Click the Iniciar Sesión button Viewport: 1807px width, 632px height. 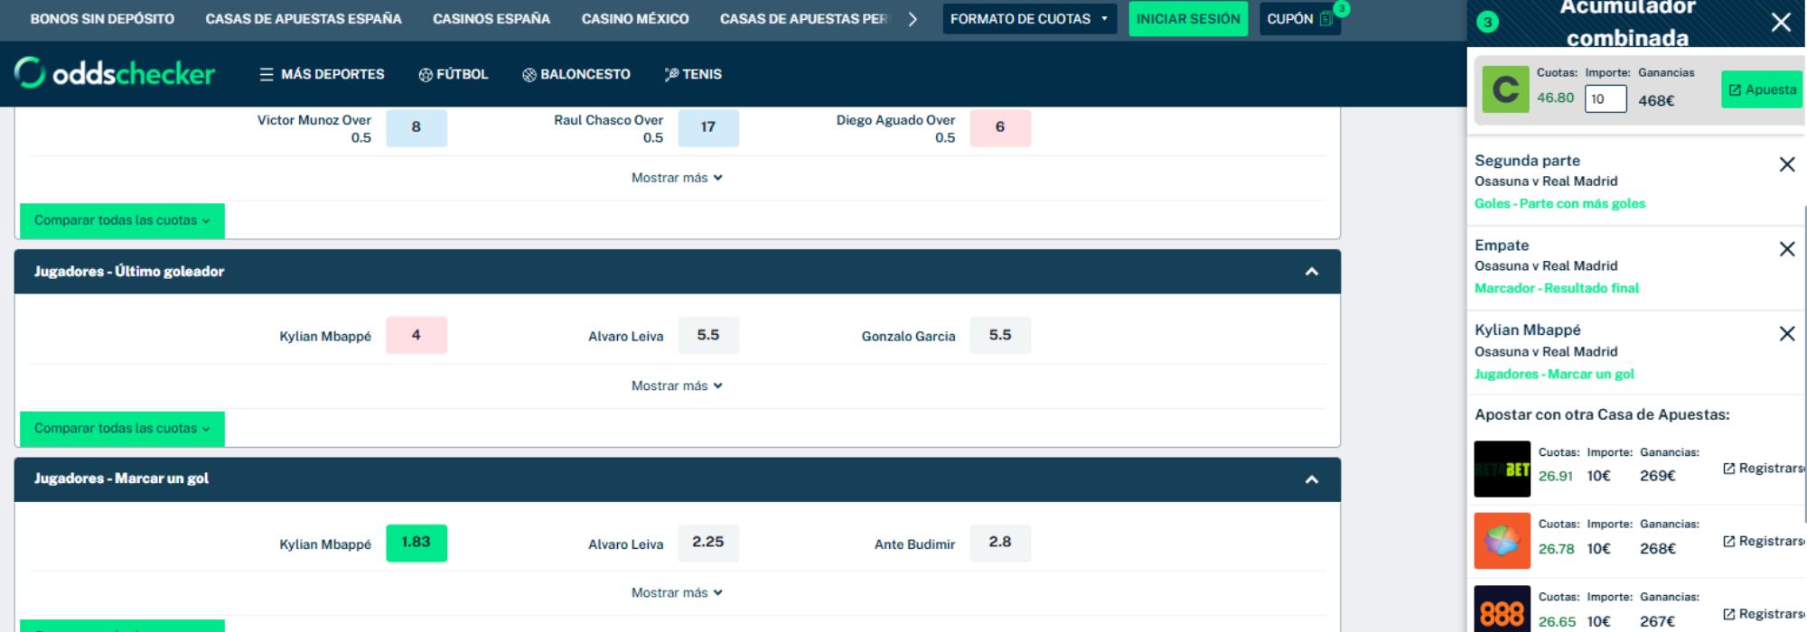click(x=1188, y=18)
